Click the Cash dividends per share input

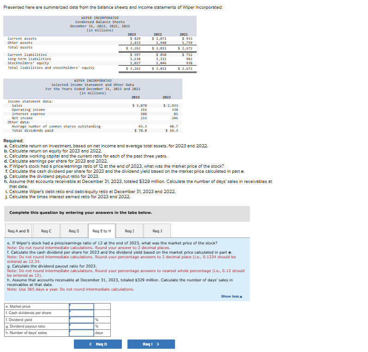(81, 313)
